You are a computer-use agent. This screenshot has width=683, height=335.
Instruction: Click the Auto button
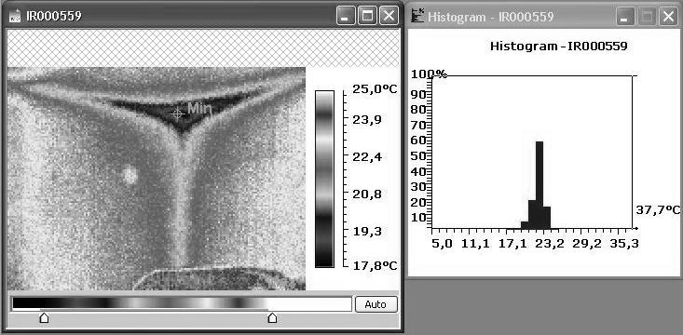point(376,304)
